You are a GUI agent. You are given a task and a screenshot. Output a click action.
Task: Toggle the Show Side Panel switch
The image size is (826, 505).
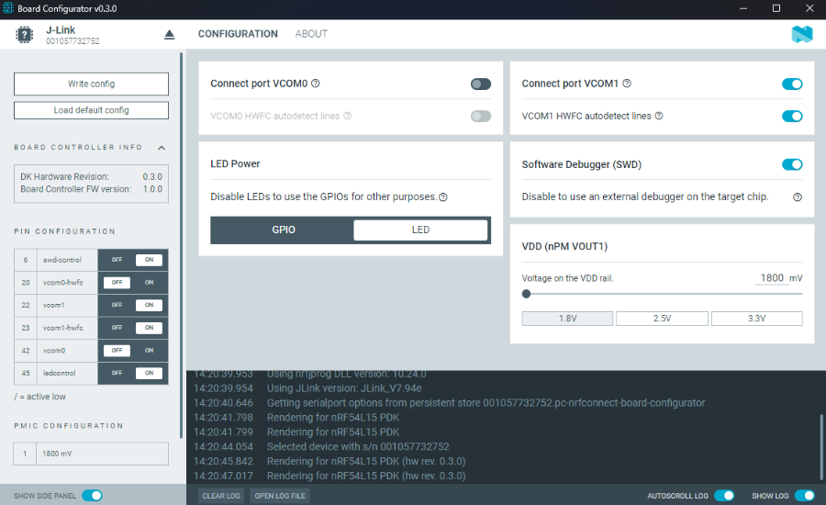(x=92, y=496)
